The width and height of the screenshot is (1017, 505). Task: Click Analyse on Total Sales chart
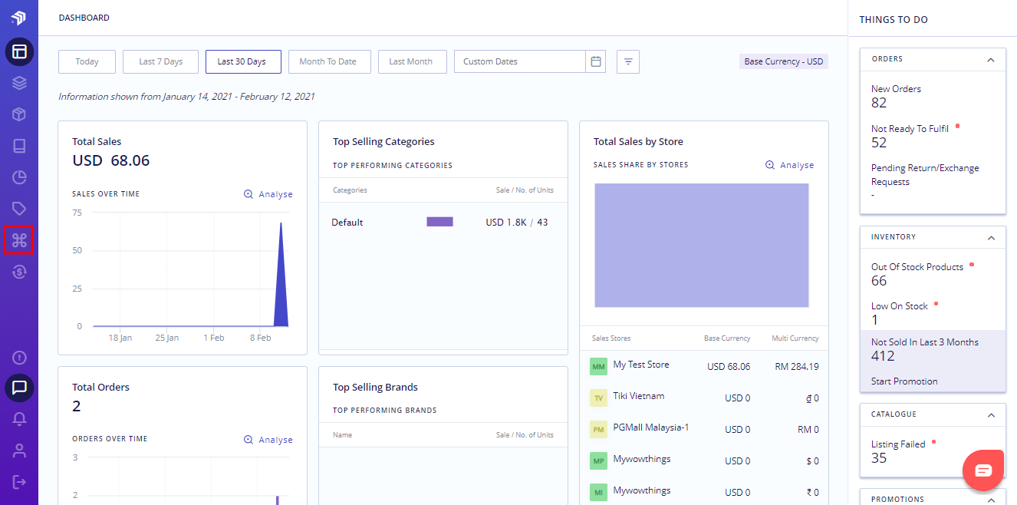coord(268,193)
